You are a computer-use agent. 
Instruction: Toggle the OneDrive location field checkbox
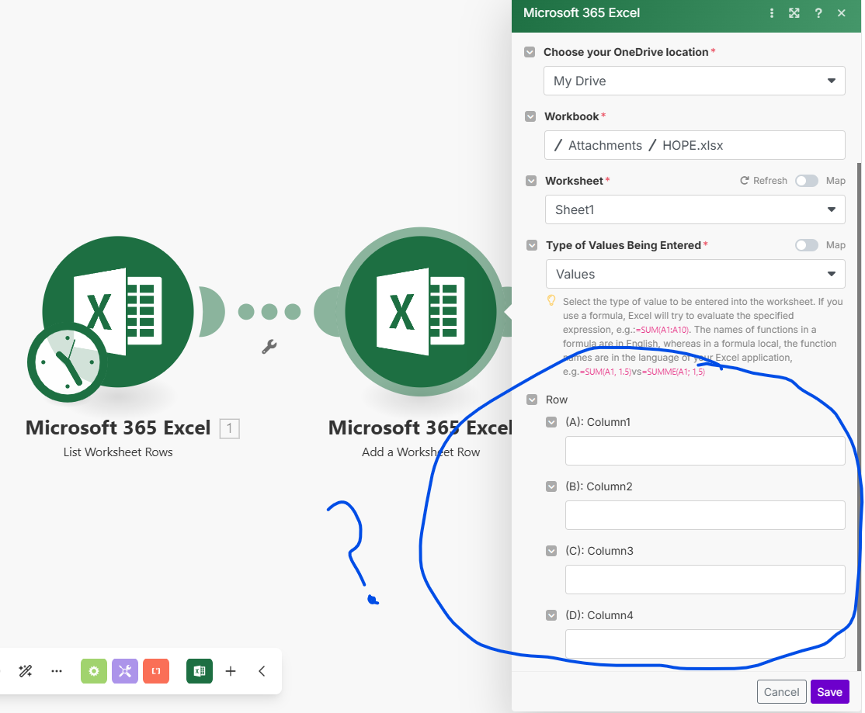click(530, 52)
